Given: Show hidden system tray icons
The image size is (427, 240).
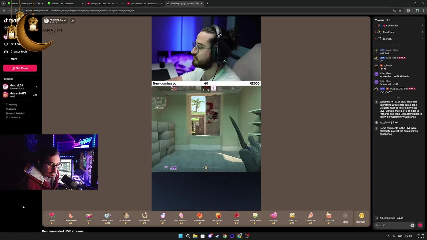Looking at the screenshot, I should [388, 236].
